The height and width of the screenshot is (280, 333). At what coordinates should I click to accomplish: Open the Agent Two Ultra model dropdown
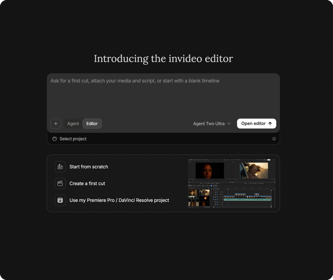coord(212,123)
